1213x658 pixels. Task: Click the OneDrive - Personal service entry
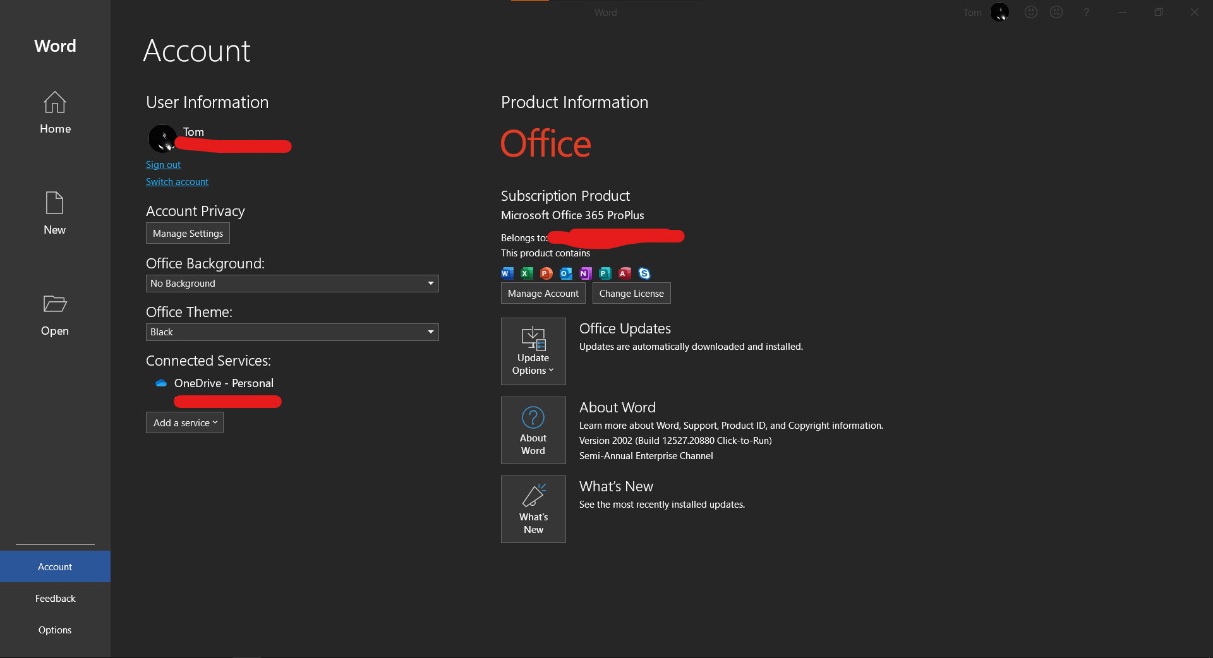coord(224,383)
